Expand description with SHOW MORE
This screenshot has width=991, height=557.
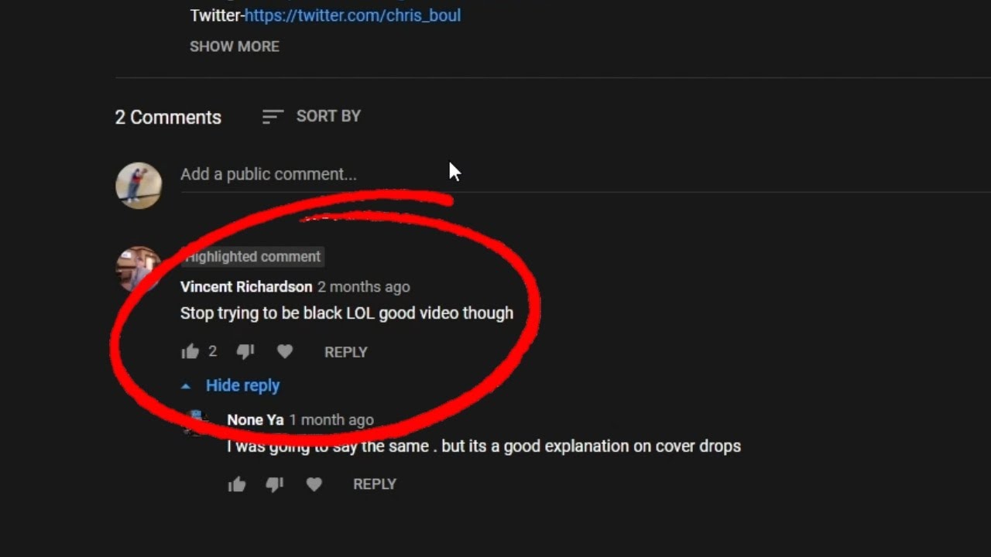click(235, 46)
